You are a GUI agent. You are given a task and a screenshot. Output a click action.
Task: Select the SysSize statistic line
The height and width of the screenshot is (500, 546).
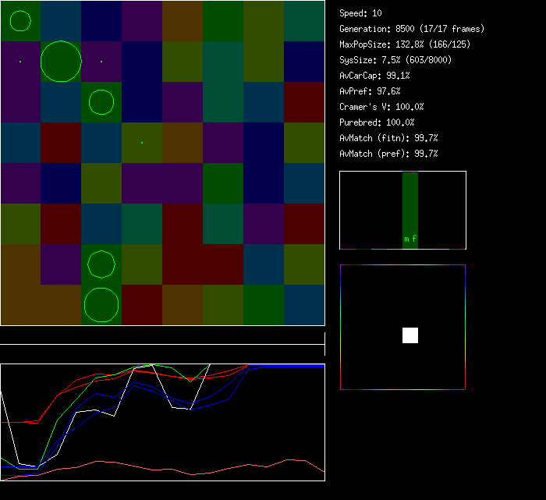click(x=395, y=60)
